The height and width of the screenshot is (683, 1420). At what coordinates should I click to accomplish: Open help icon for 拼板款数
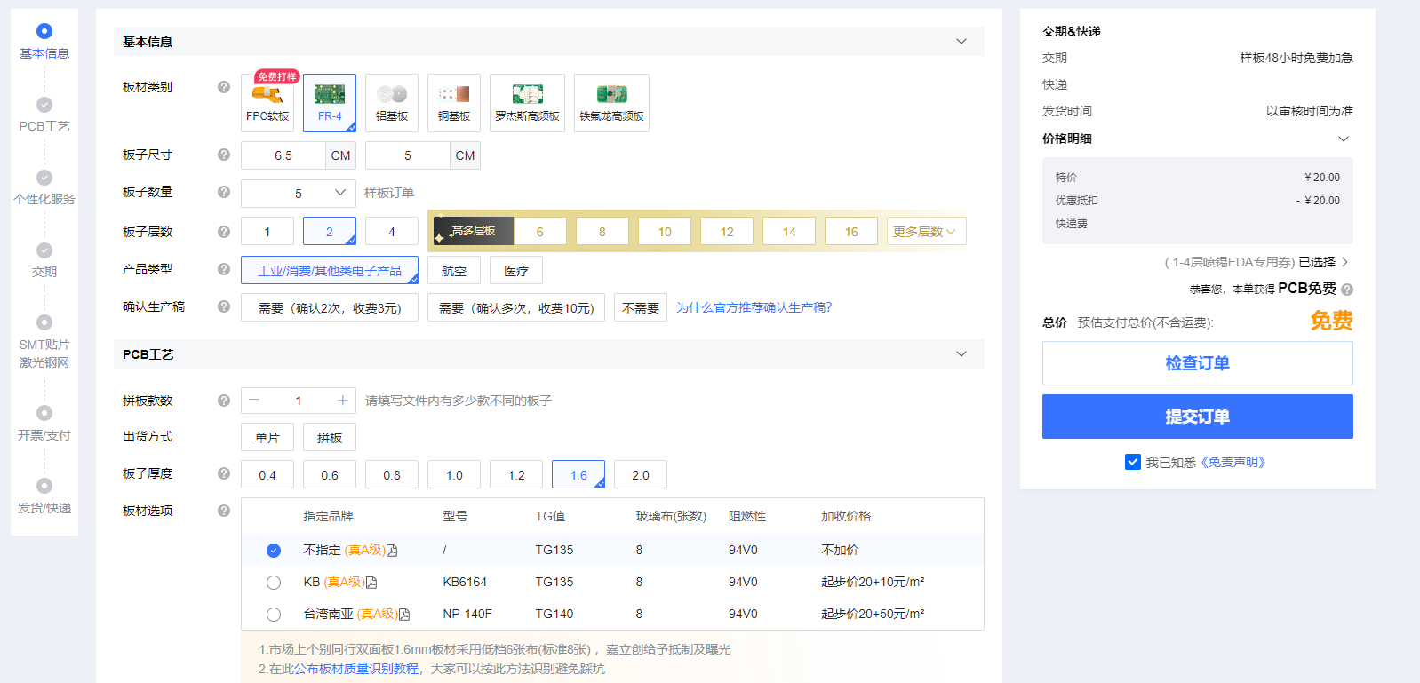click(x=224, y=401)
